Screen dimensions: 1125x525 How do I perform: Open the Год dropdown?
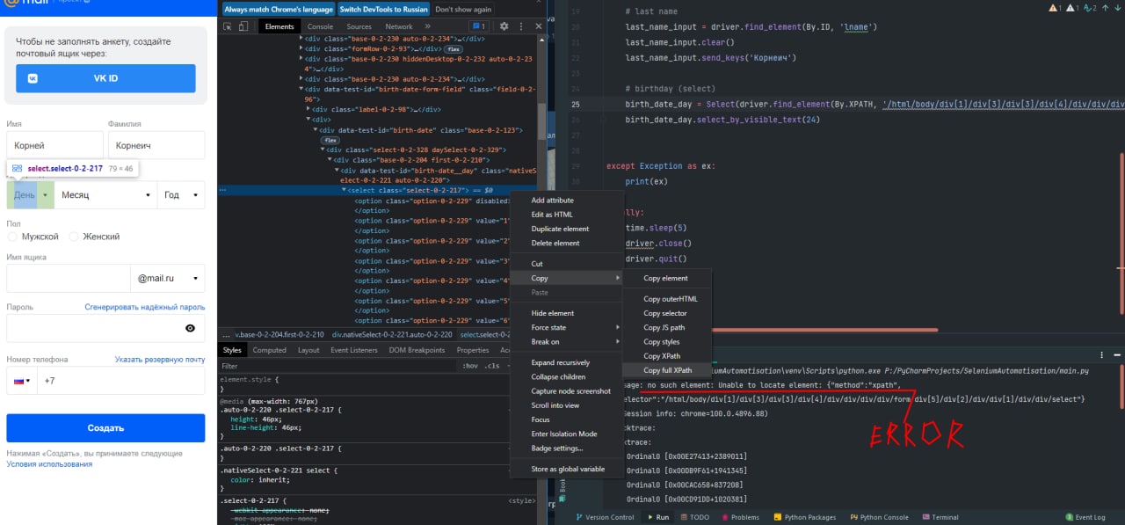click(181, 195)
